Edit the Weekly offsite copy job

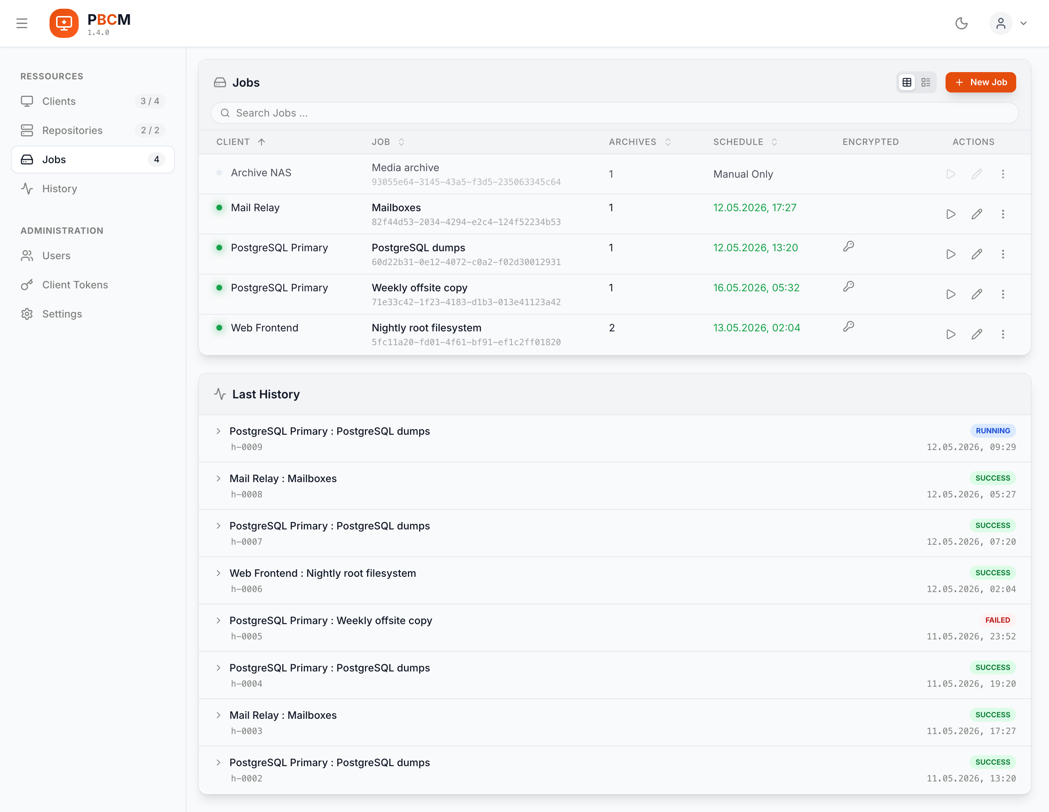tap(977, 294)
